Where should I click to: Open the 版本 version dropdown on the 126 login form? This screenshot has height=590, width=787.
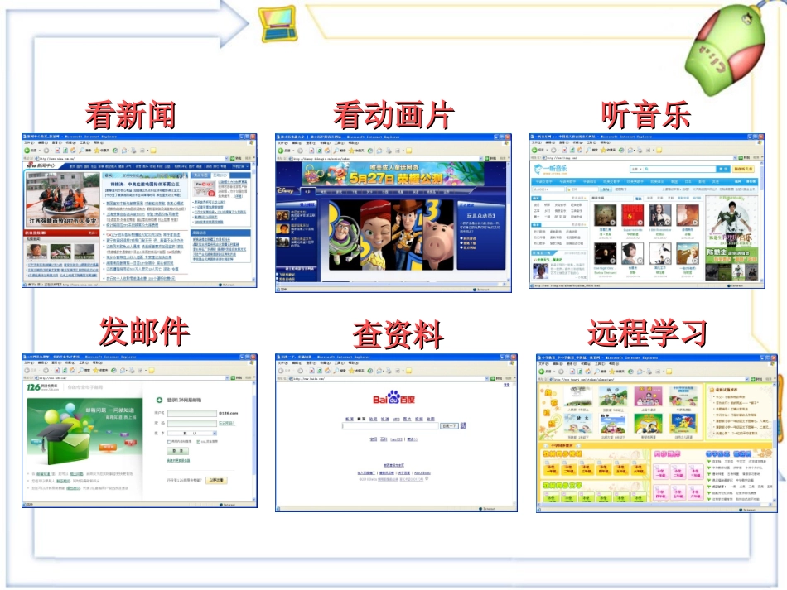click(x=215, y=433)
